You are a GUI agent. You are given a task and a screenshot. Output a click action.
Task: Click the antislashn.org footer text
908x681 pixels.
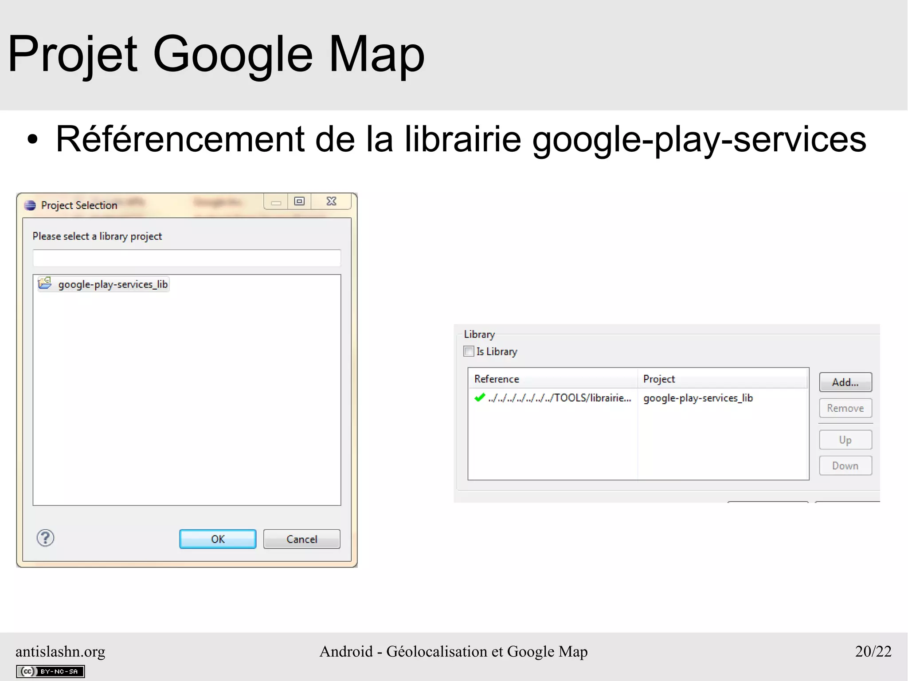[x=60, y=651]
